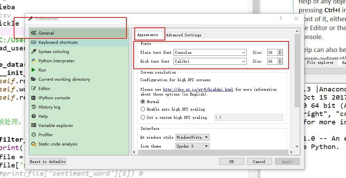Switch to the Advanced Settings tab
The image size is (346, 178).
point(183,35)
